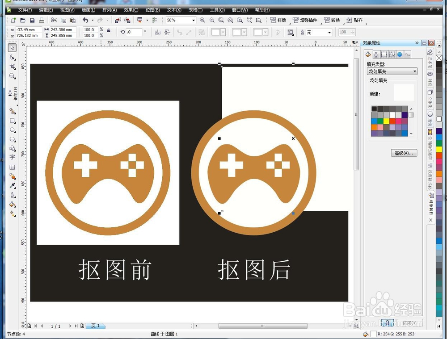Expand the undo history arrow
The width and height of the screenshot is (447, 339).
coord(93,20)
